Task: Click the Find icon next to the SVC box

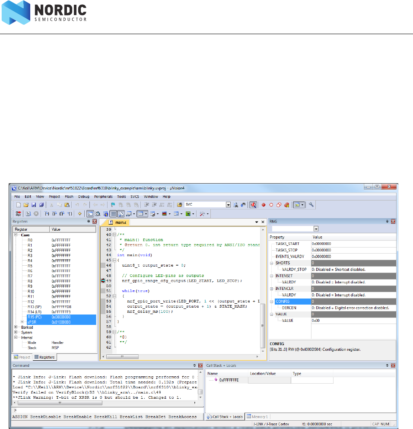Action: pyautogui.click(x=235, y=205)
